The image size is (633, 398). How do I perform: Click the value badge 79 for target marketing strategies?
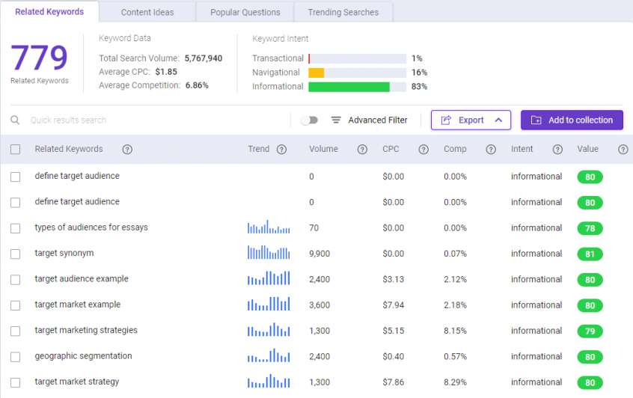pyautogui.click(x=590, y=331)
